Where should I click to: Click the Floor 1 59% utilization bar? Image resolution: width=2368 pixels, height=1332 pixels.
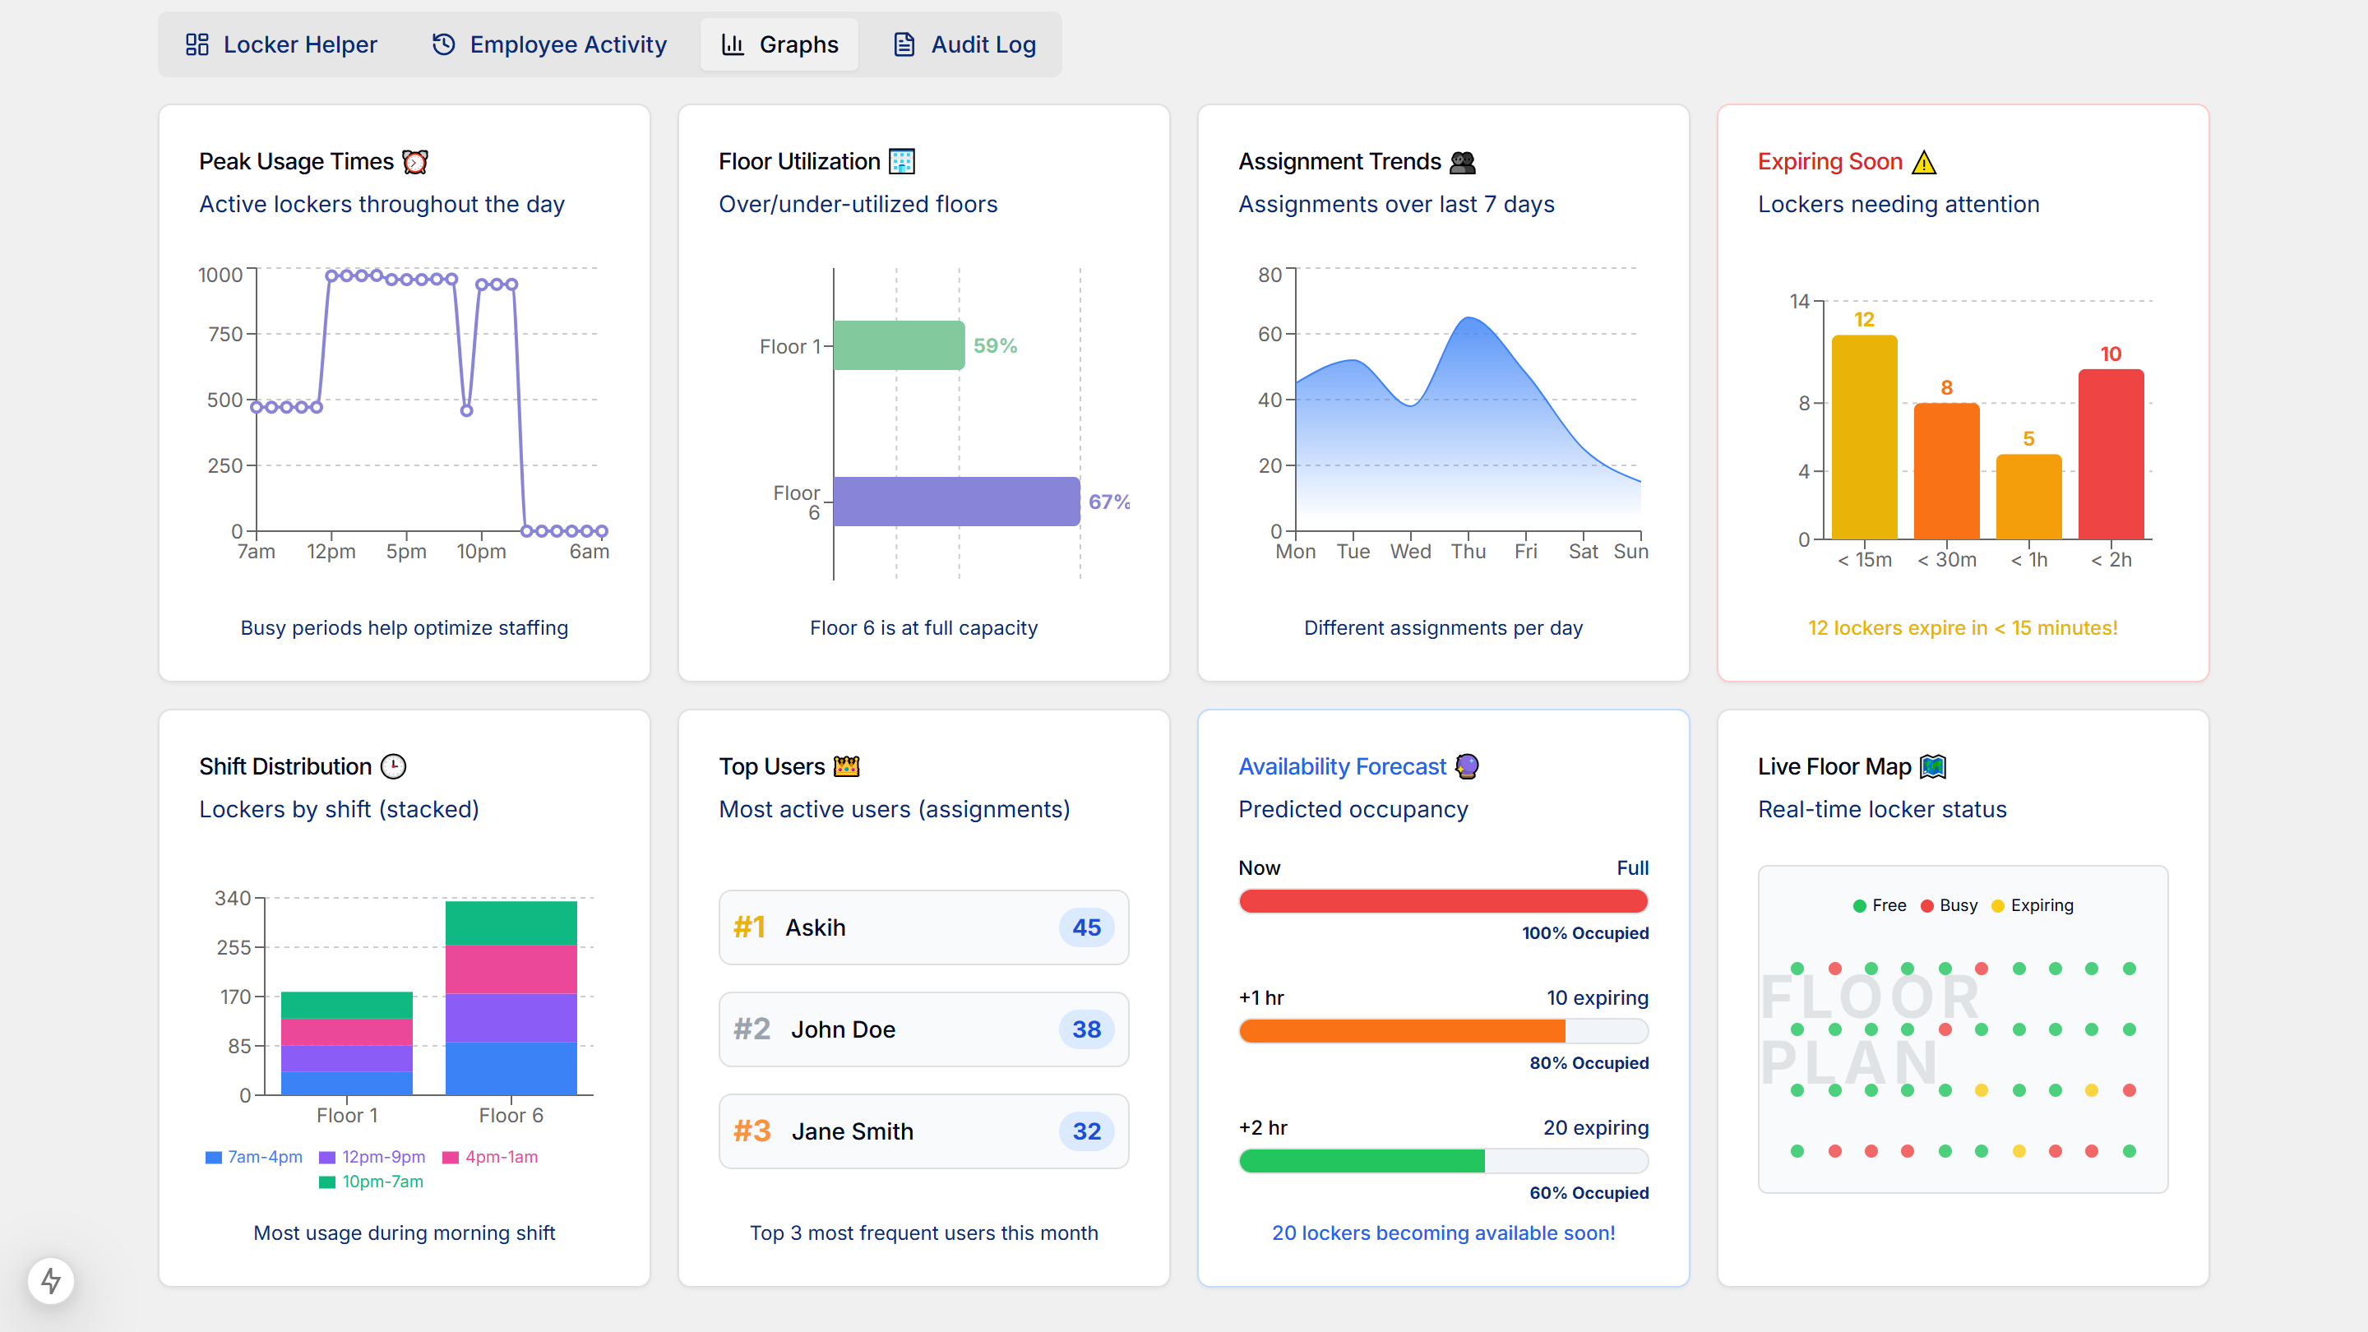tap(899, 345)
